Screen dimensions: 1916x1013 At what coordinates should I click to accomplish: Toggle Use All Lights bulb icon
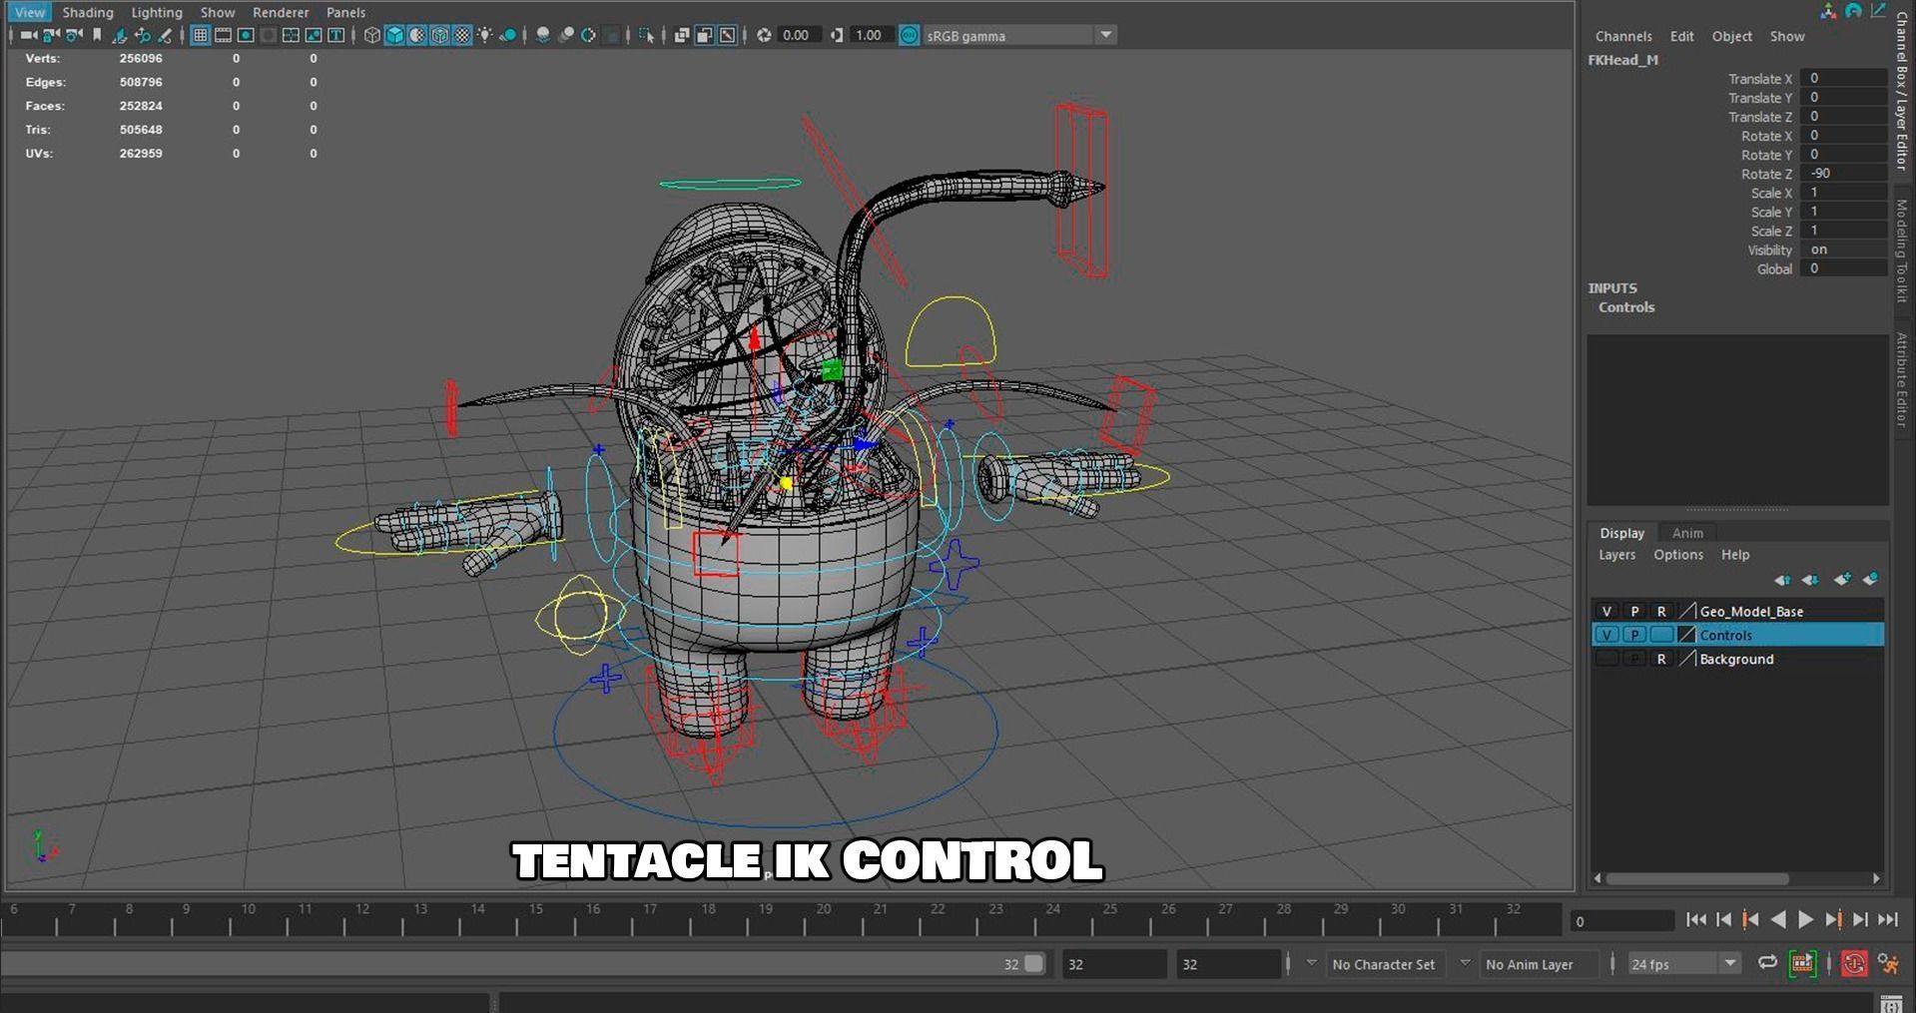click(485, 35)
